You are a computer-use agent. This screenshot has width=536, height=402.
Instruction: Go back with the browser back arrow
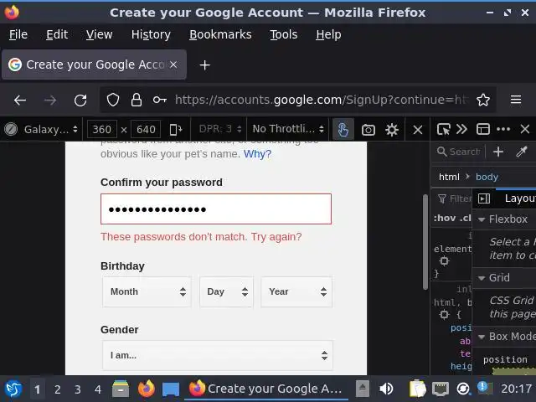coord(20,100)
